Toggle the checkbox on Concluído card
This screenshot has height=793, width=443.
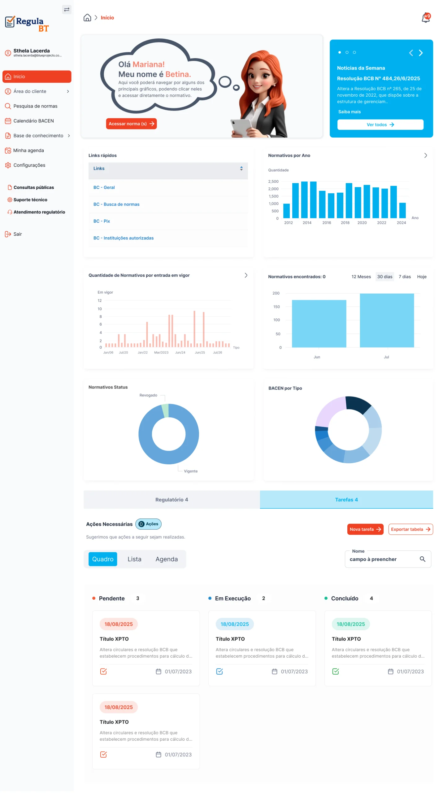336,671
